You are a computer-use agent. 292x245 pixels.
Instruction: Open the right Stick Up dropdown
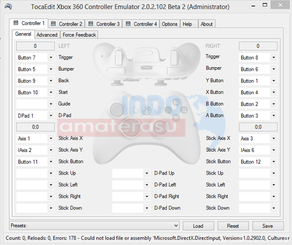(x=258, y=173)
